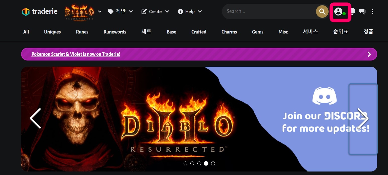
Task: Click the Help info icon
Action: tap(180, 11)
